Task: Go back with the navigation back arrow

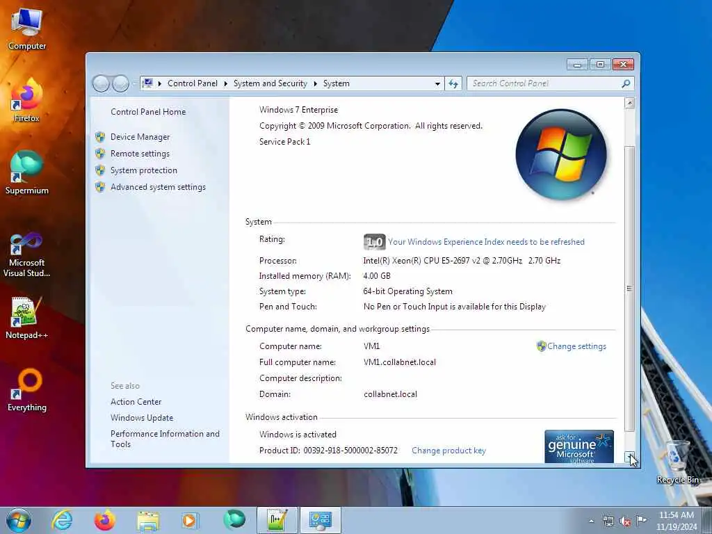Action: pos(101,83)
